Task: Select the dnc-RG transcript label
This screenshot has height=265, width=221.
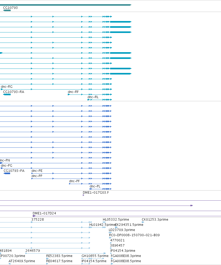Action: [6, 87]
